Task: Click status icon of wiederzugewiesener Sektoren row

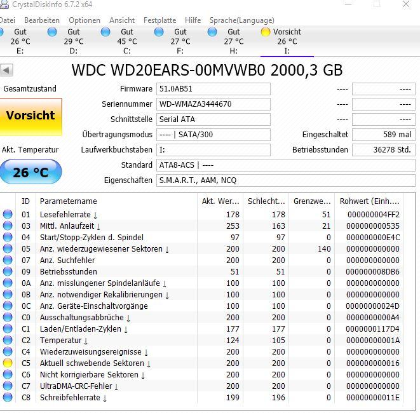Action: pos(8,249)
